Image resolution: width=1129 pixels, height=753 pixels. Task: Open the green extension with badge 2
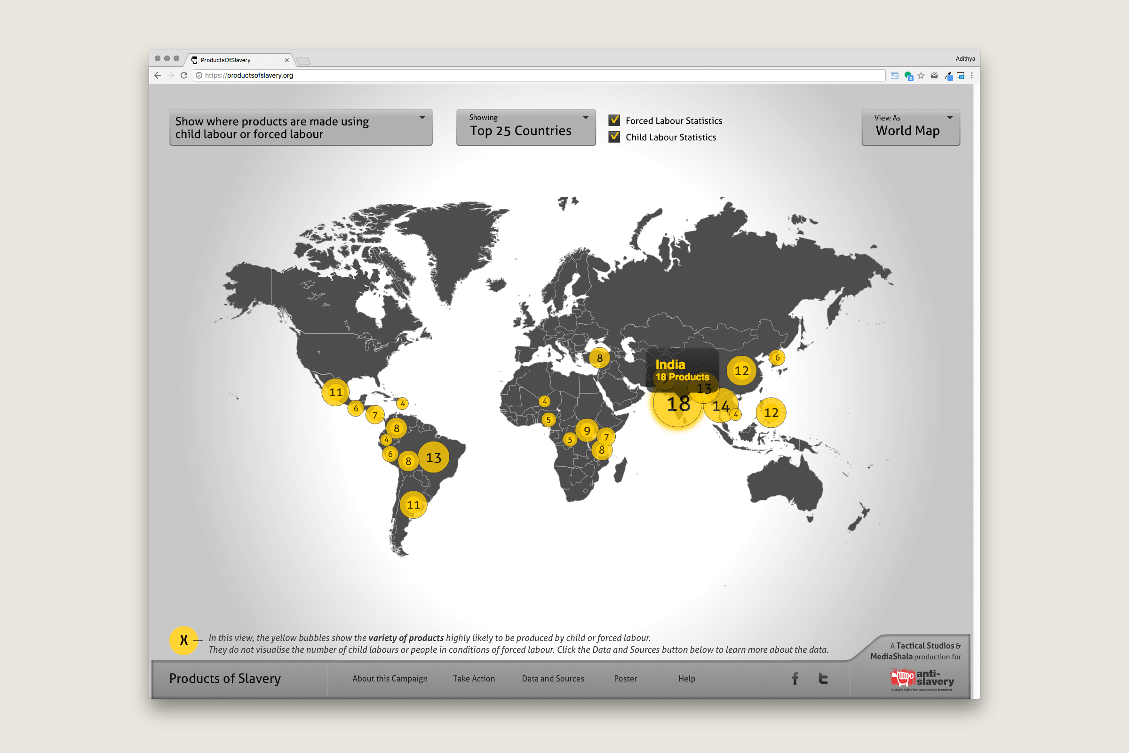(x=908, y=76)
